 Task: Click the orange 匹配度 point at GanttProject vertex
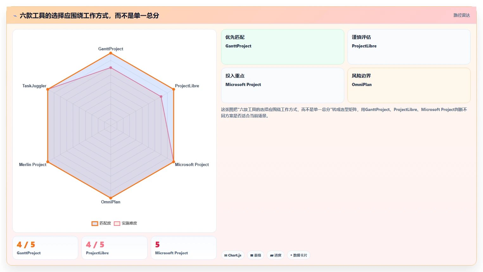click(x=111, y=53)
